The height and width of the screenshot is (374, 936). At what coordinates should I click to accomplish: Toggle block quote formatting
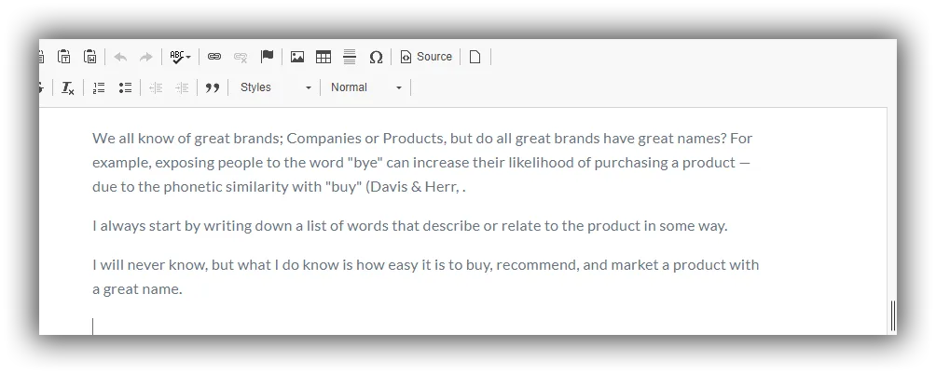tap(213, 87)
